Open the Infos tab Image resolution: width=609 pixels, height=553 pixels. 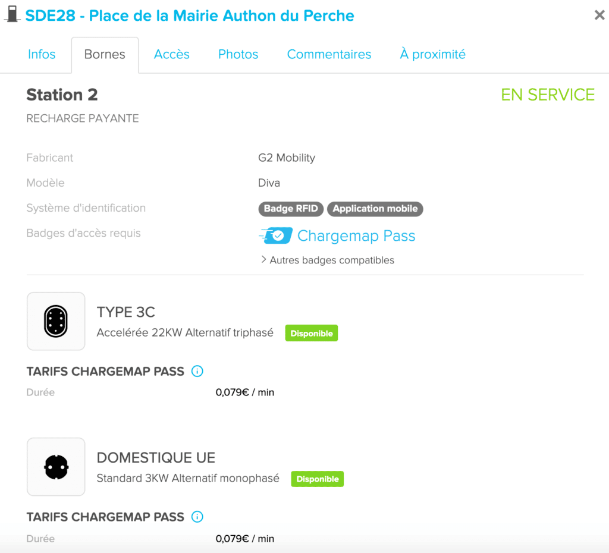pyautogui.click(x=42, y=54)
